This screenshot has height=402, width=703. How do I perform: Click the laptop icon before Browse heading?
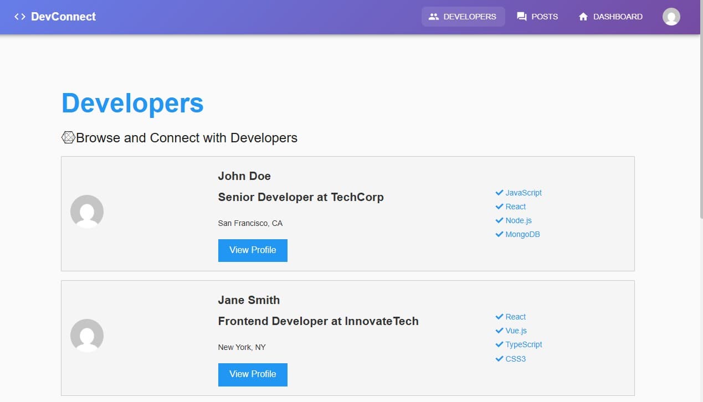tap(68, 137)
